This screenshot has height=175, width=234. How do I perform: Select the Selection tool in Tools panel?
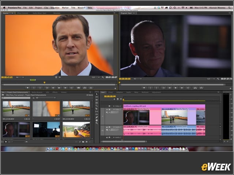point(97,94)
